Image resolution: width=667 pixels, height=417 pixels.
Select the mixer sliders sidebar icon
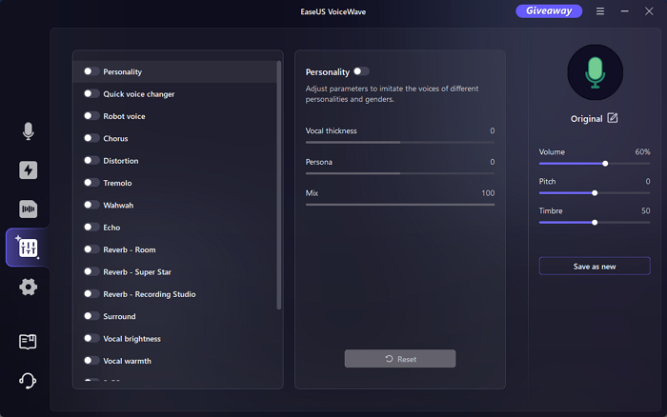[28, 248]
